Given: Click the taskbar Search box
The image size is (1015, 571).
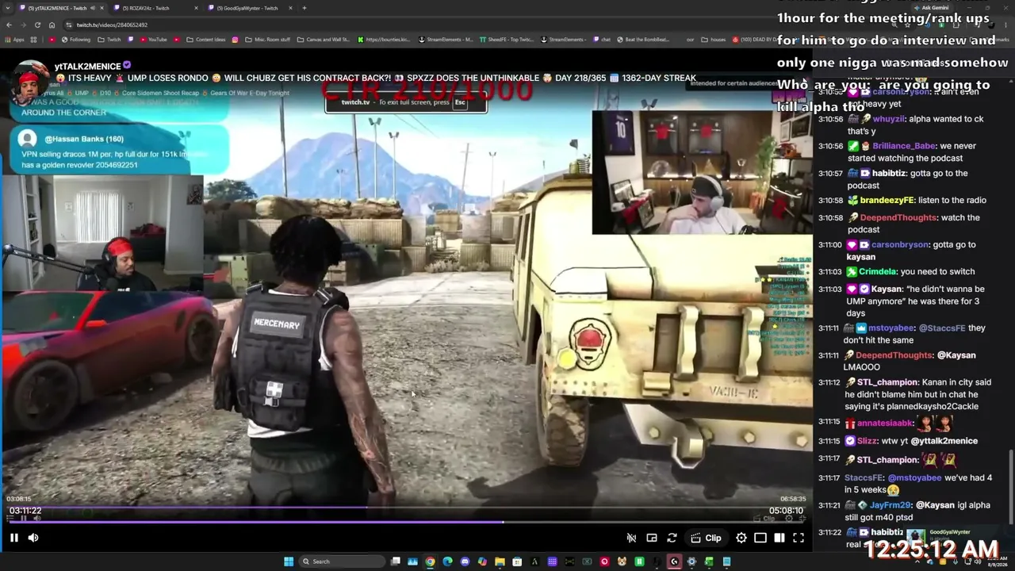Looking at the screenshot, I should tap(342, 561).
